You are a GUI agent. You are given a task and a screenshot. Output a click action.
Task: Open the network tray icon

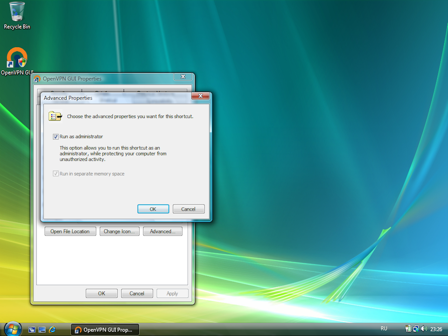click(416, 329)
